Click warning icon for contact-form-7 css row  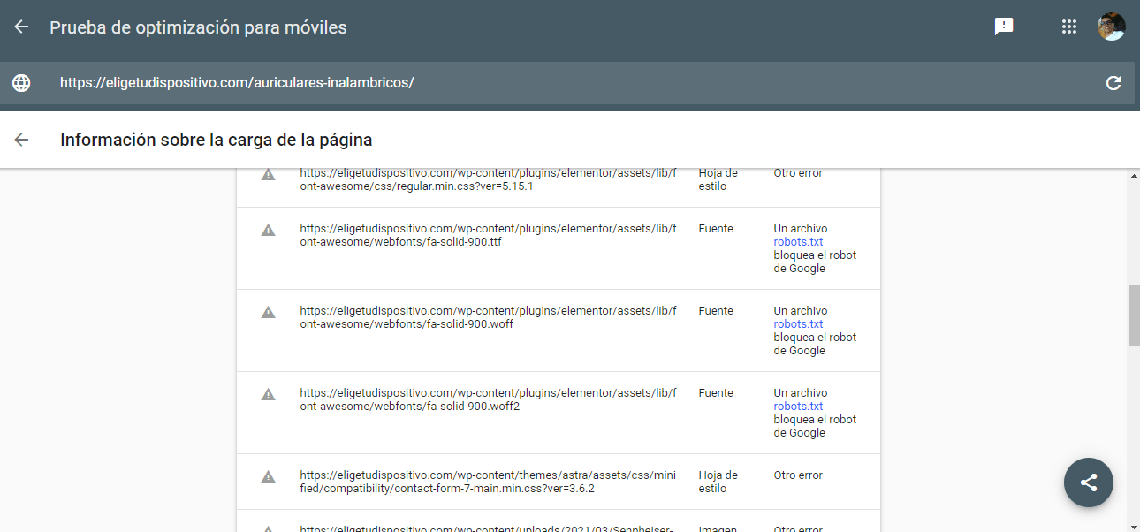[x=268, y=476]
